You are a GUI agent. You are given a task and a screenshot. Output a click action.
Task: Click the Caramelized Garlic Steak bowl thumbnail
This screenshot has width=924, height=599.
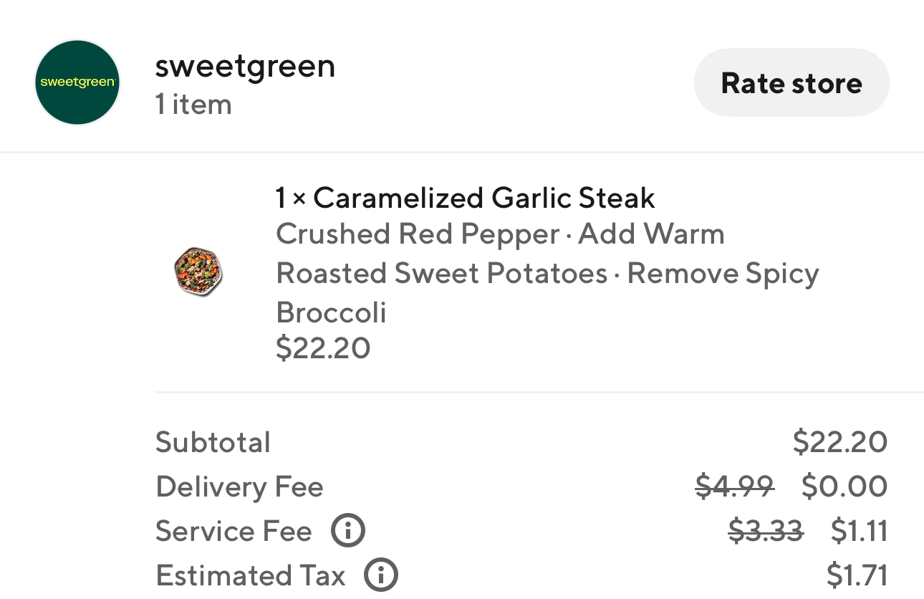(198, 272)
